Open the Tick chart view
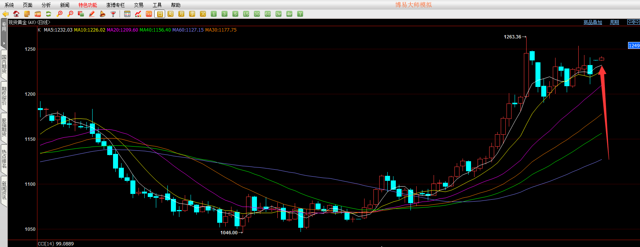 click(x=149, y=14)
